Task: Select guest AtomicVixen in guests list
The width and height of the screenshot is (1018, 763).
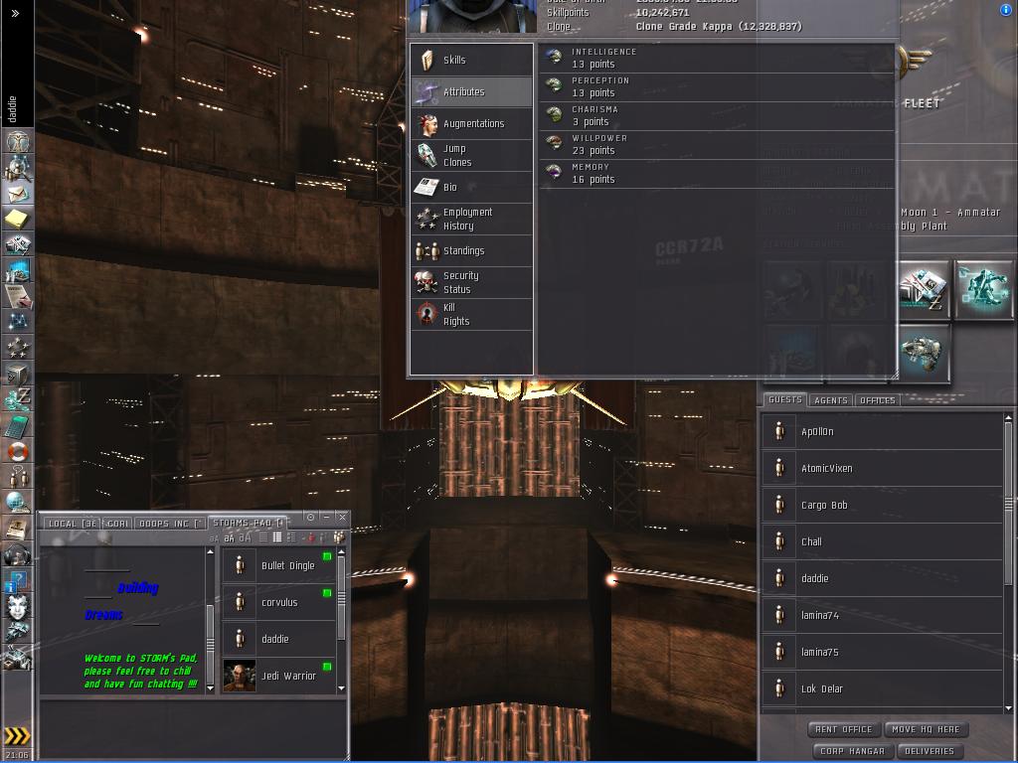Action: pos(882,468)
